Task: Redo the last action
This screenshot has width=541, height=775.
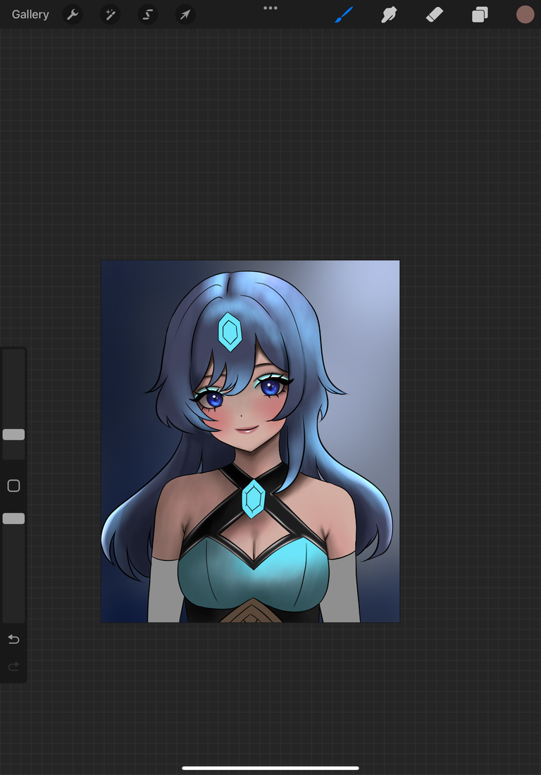Action: pos(14,666)
